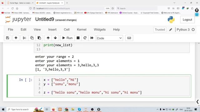Open the notifications center icon
The image size is (200, 112).
point(196,109)
